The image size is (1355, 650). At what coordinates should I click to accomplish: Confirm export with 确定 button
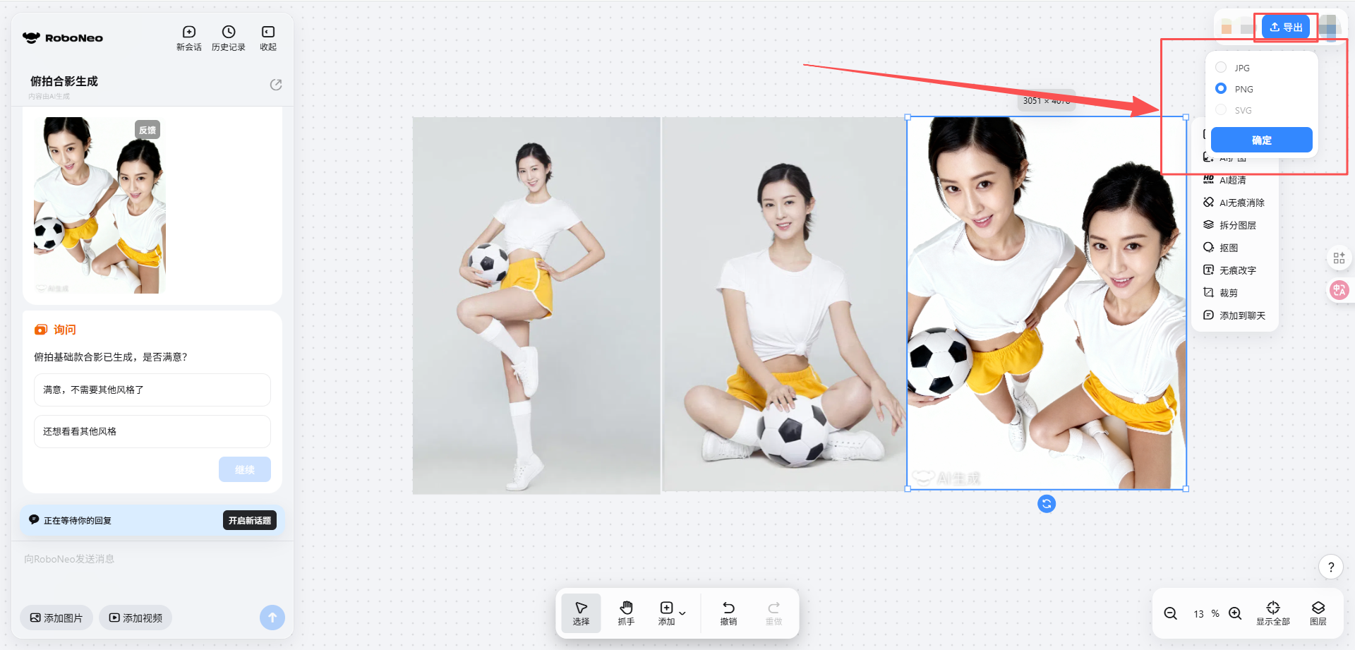coord(1261,140)
